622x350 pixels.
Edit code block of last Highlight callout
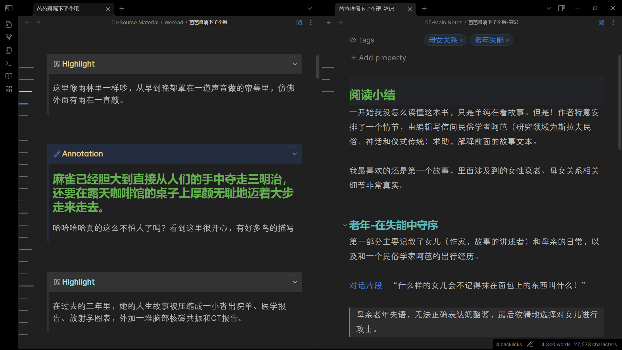[x=293, y=275]
